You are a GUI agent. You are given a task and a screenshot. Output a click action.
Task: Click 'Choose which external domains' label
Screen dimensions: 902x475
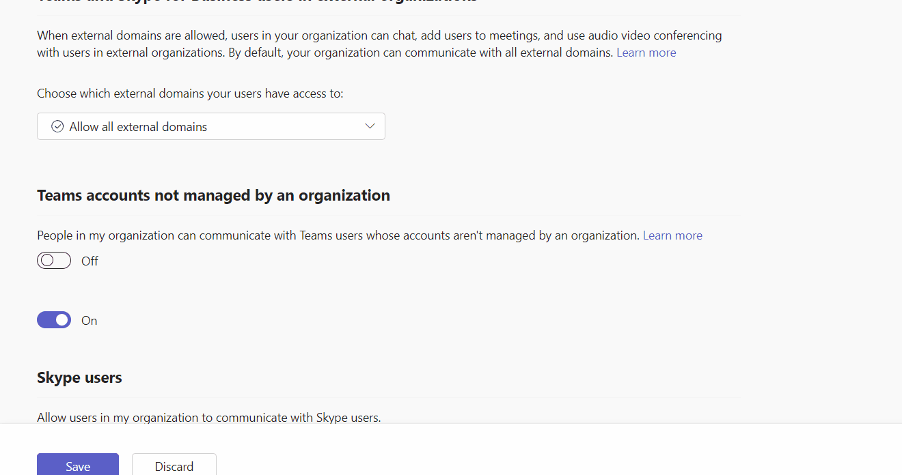(x=190, y=93)
